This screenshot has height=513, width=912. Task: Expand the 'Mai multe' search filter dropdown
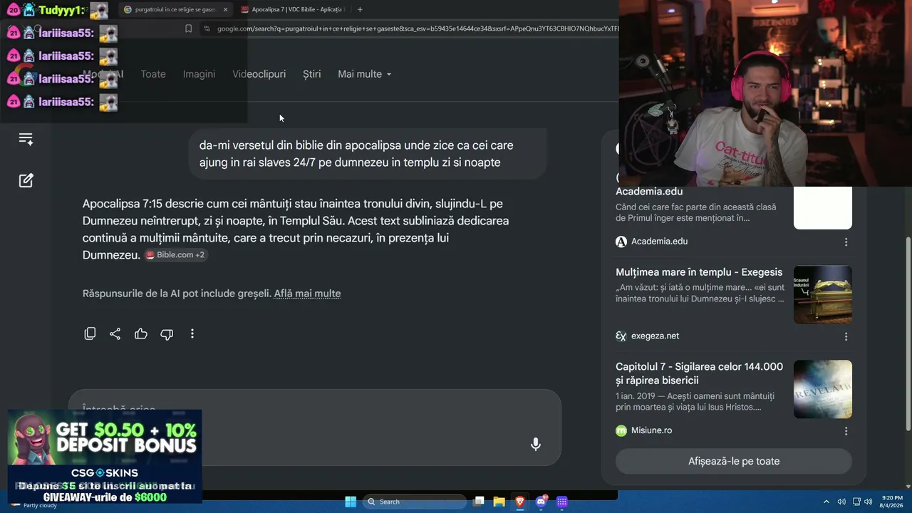click(364, 74)
